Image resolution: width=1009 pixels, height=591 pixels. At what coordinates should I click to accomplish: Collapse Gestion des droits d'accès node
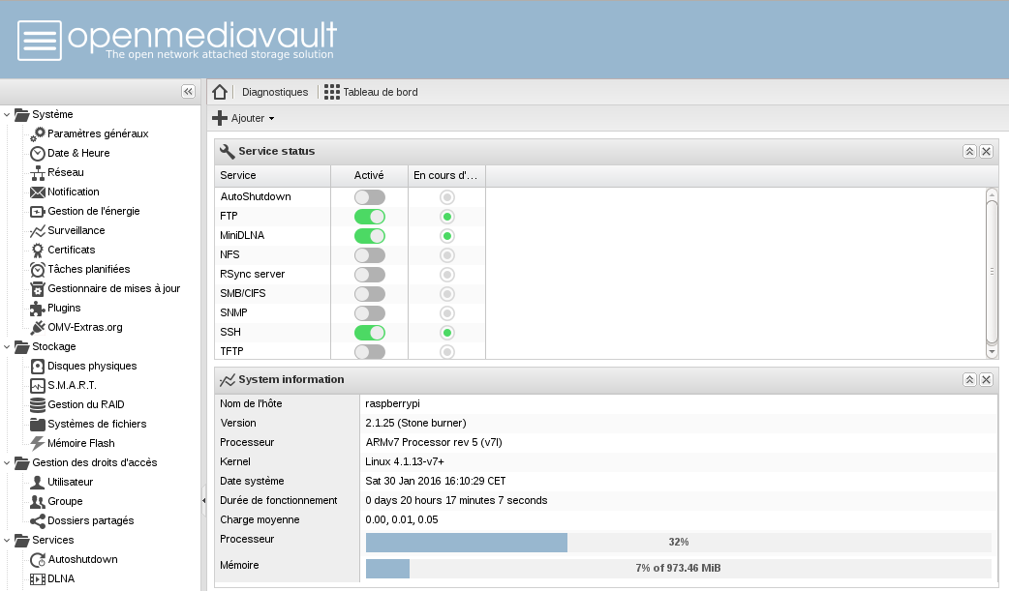7,462
